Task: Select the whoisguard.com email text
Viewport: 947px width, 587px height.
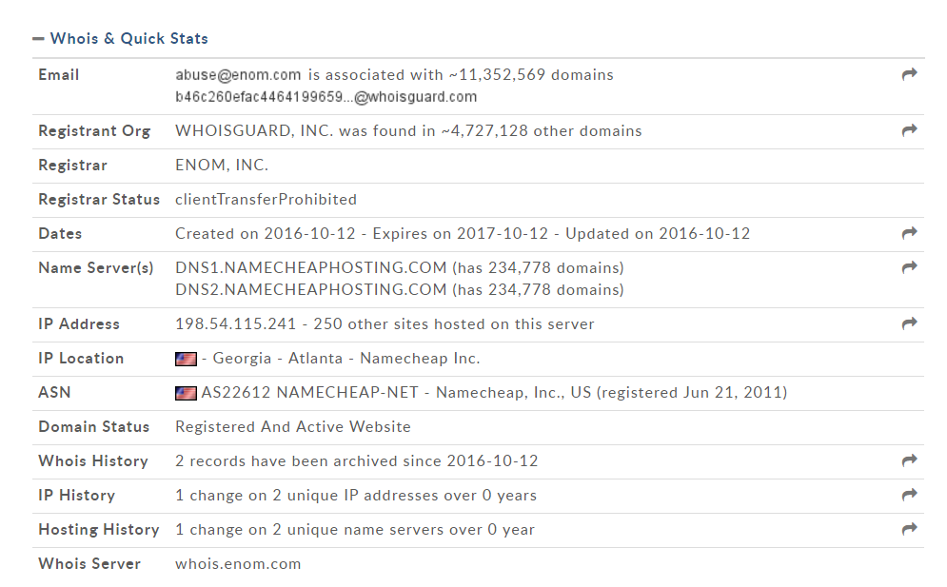Action: pos(326,97)
